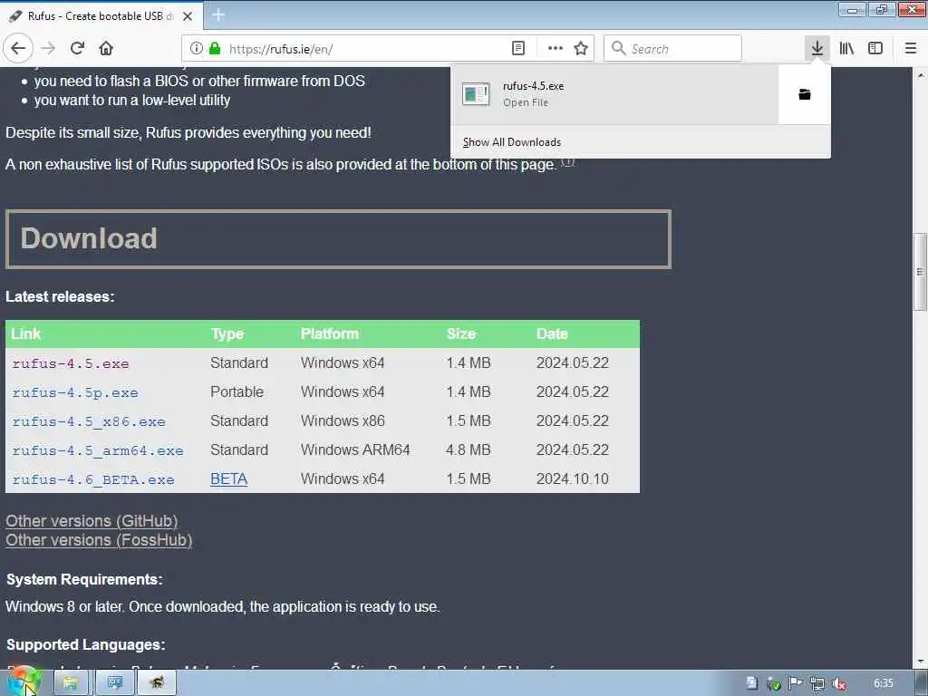
Task: Download rufus-4.5p.exe portable version
Action: [75, 392]
